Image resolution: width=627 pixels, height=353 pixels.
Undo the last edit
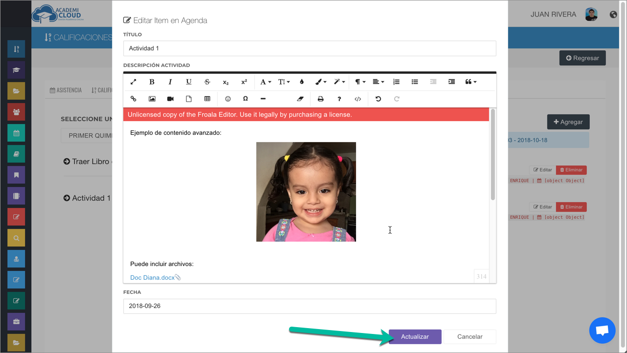click(x=378, y=99)
